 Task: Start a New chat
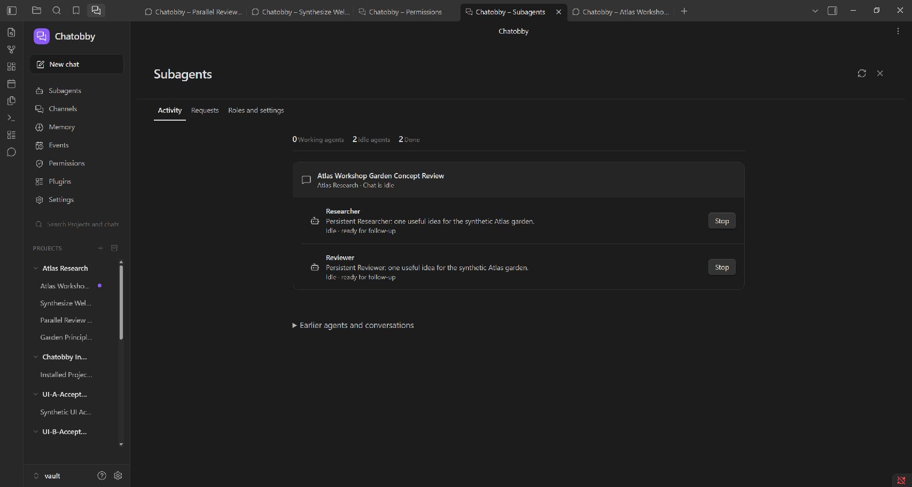pyautogui.click(x=76, y=64)
